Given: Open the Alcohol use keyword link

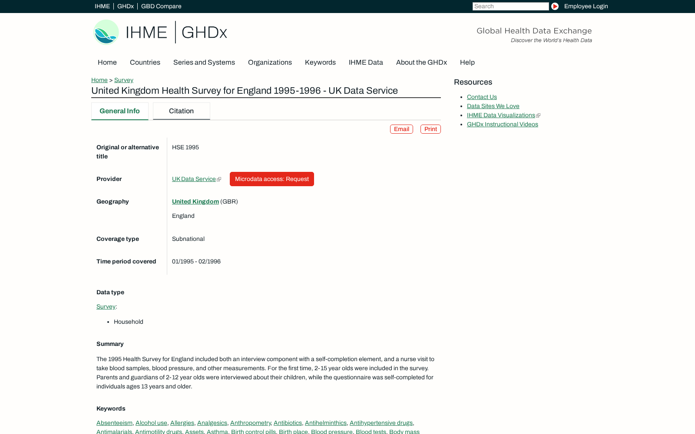Looking at the screenshot, I should [x=151, y=423].
